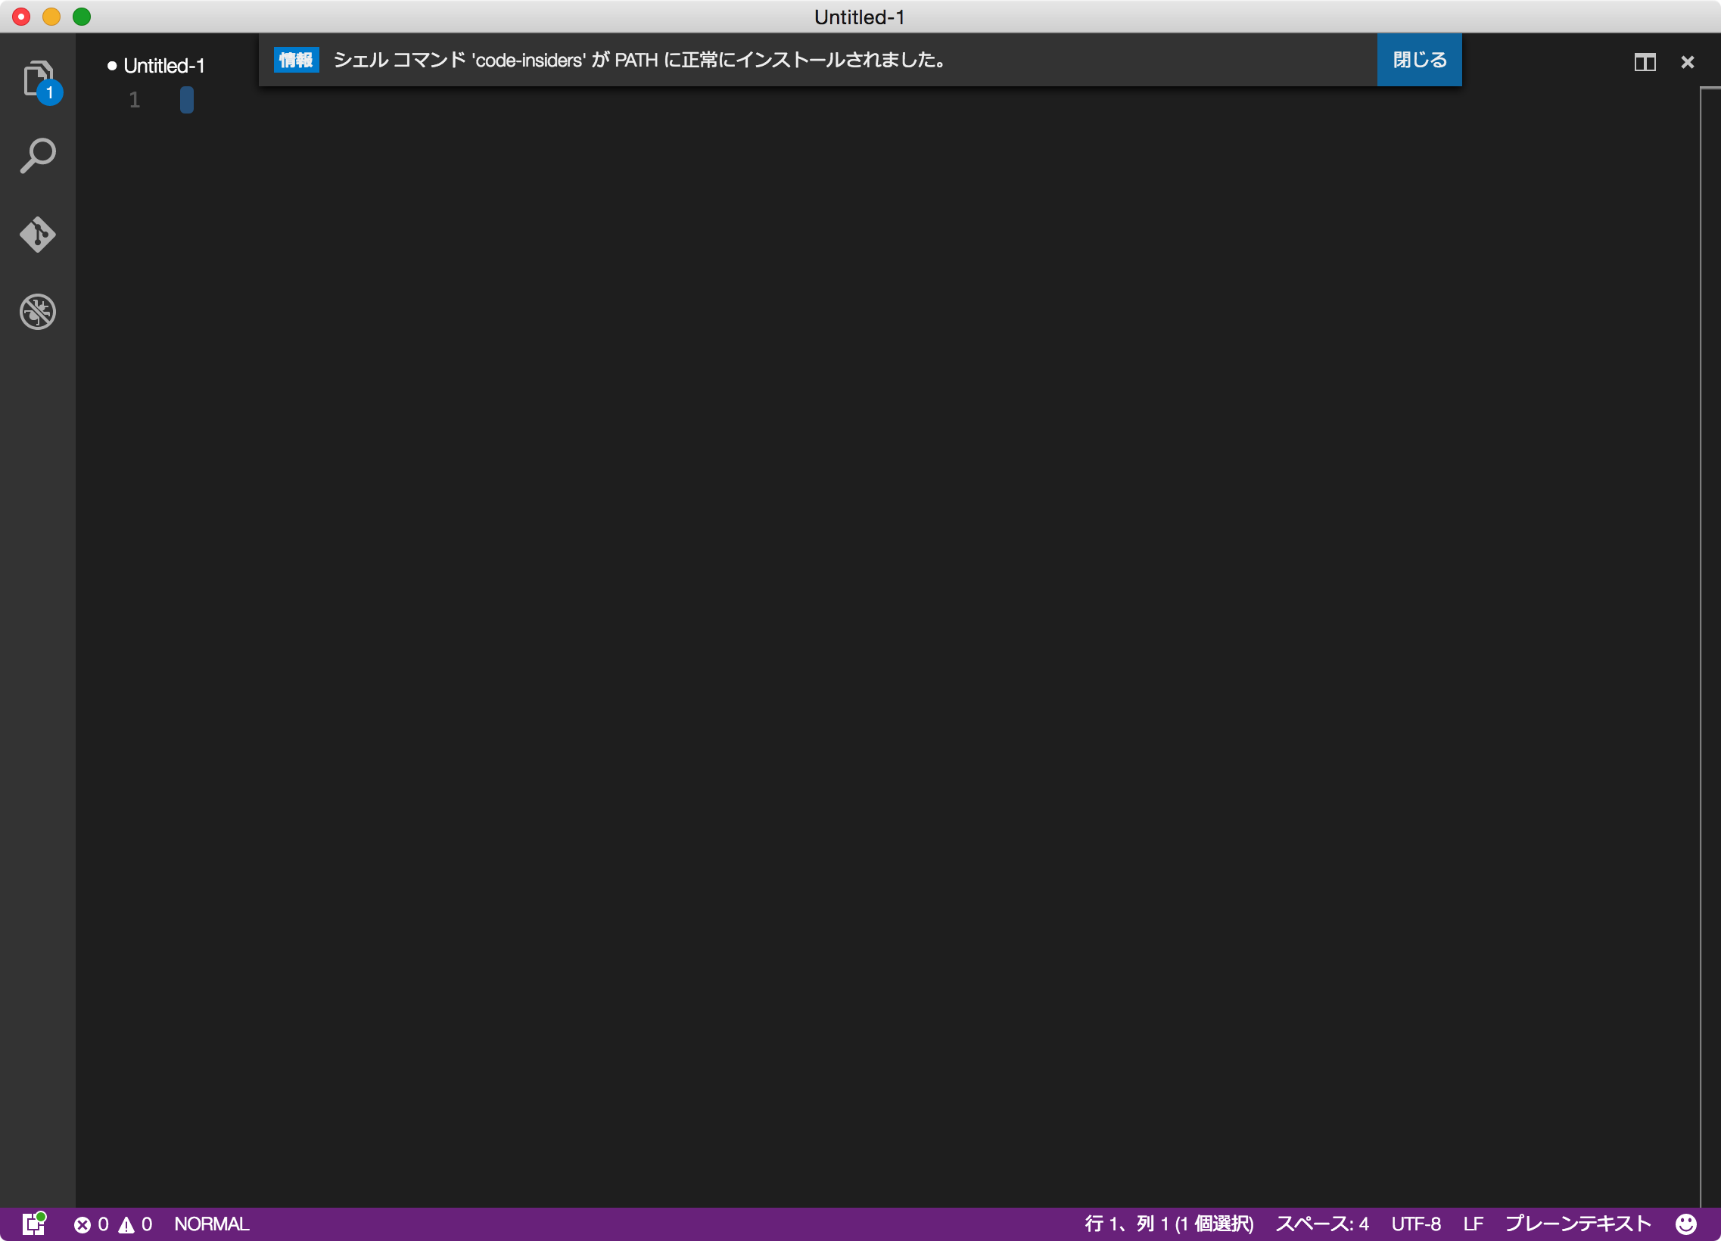Open the Explorer view in activity bar
The image size is (1721, 1241).
[x=38, y=80]
